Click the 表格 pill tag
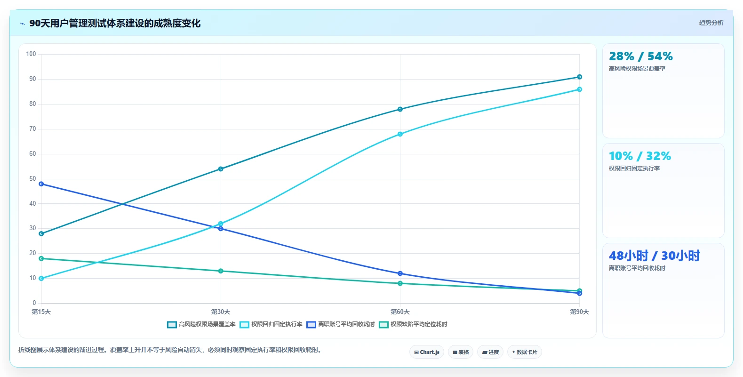This screenshot has height=377, width=743. click(x=461, y=352)
